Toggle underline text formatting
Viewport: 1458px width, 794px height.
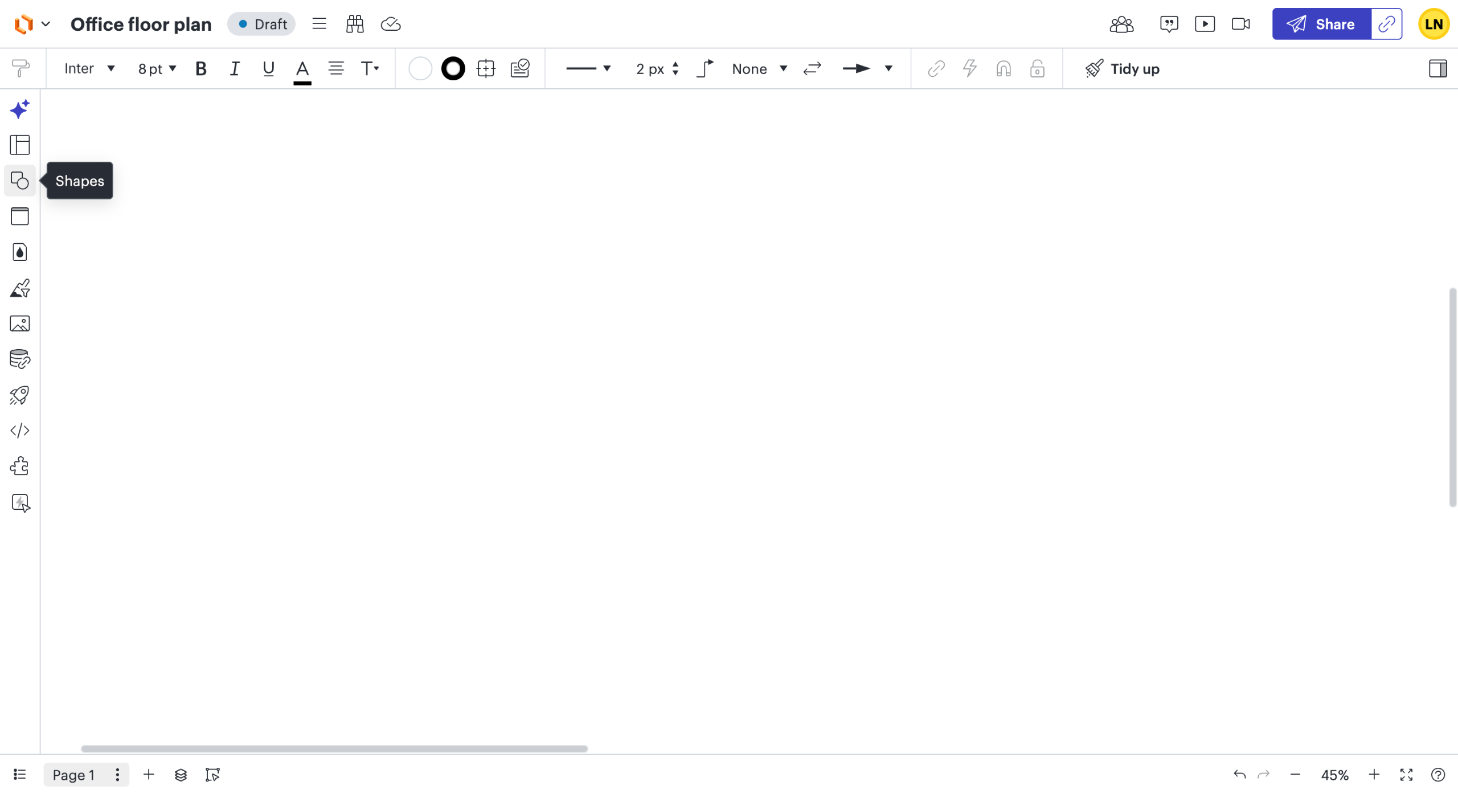268,69
